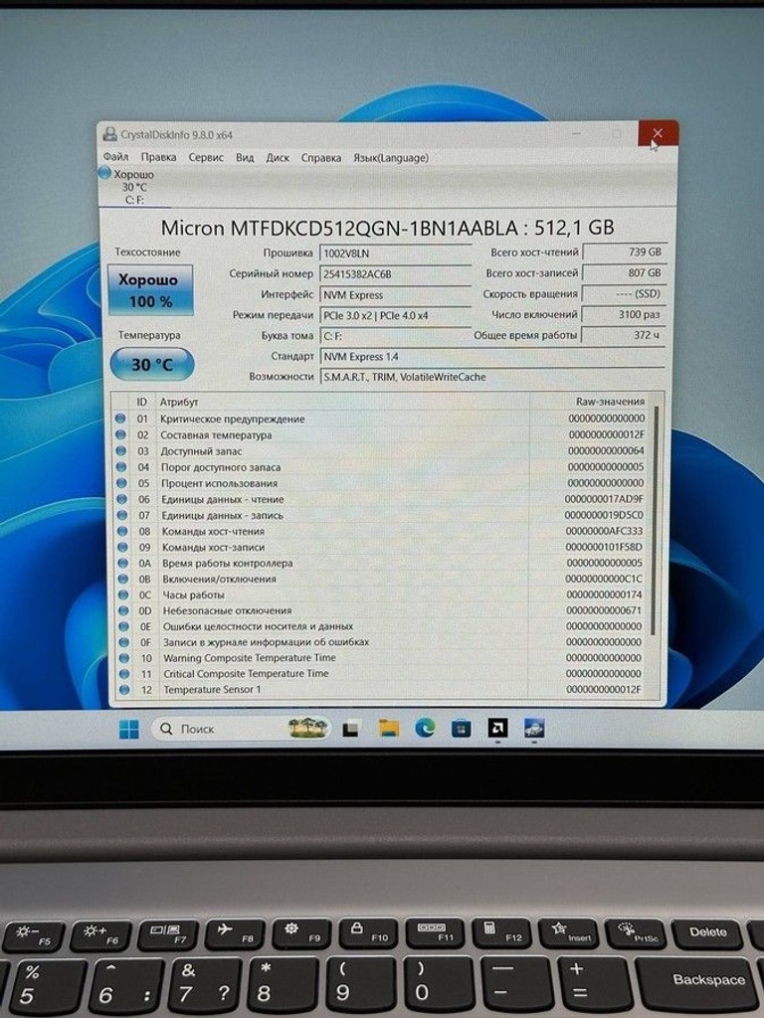Open the Язык(Language) menu

[x=390, y=158]
